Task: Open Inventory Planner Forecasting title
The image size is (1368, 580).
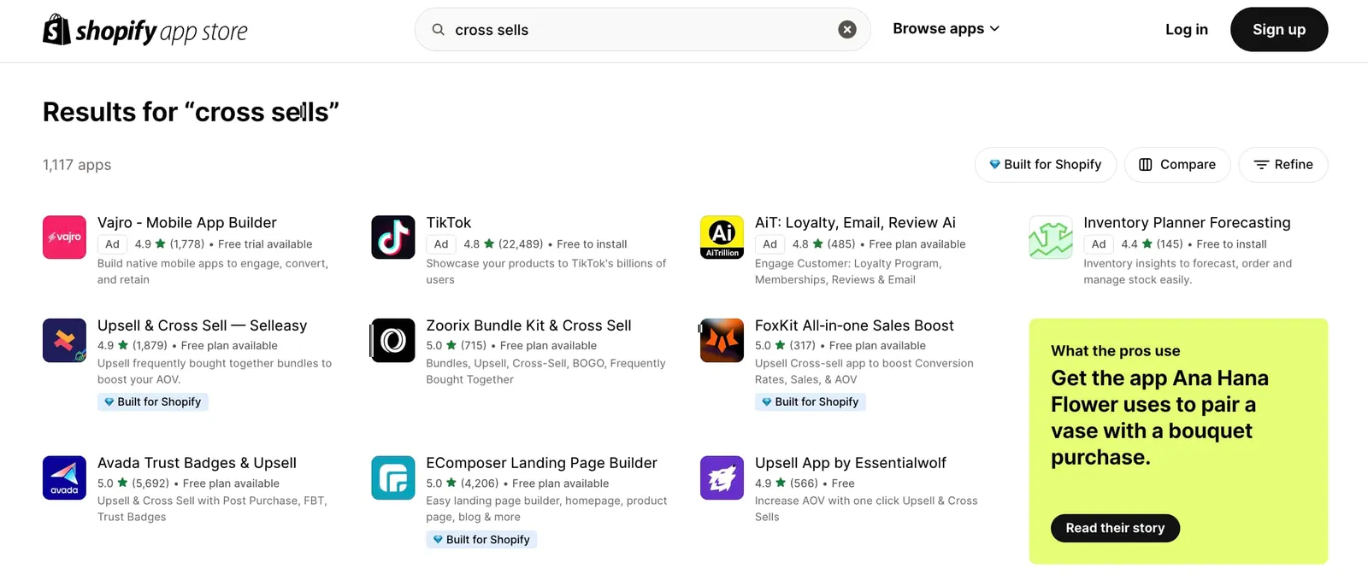Action: pyautogui.click(x=1187, y=223)
